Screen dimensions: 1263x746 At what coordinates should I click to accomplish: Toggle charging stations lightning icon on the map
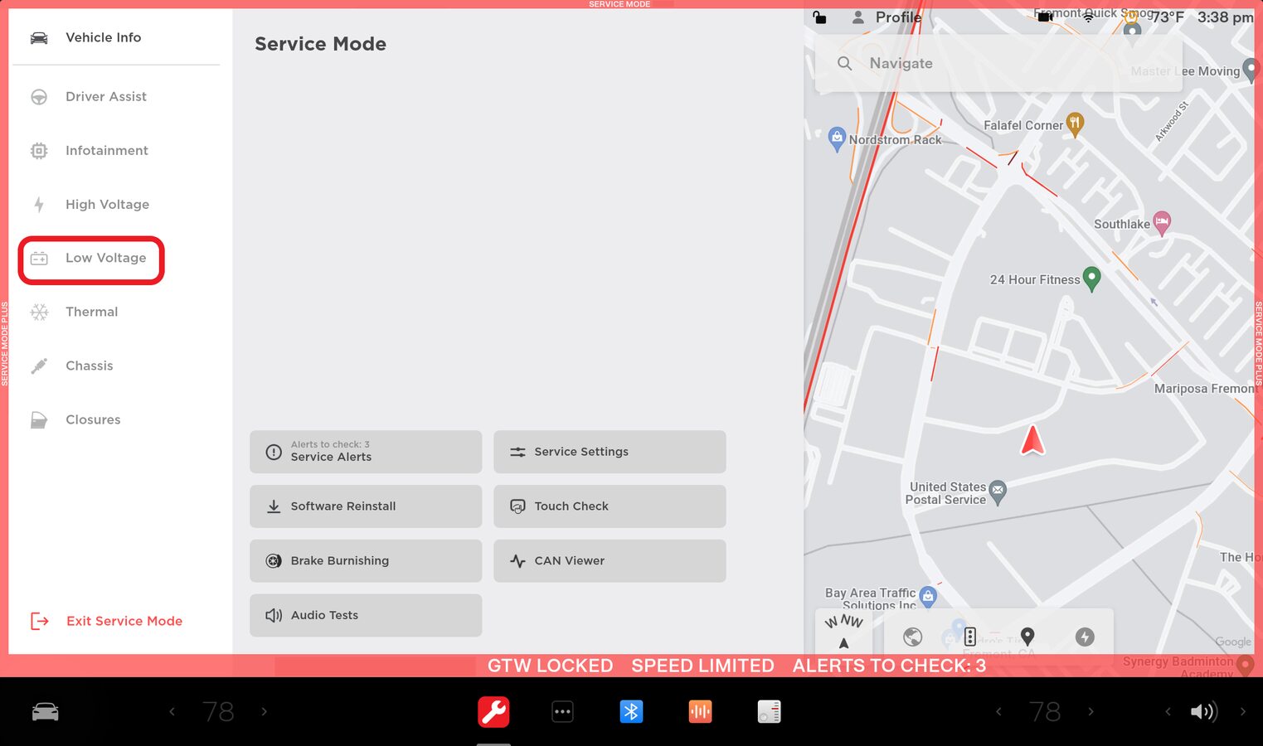[1085, 637]
